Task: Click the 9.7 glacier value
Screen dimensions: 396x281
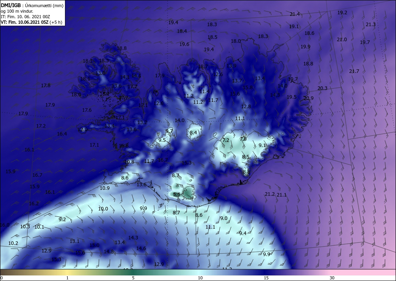Action: (169, 131)
